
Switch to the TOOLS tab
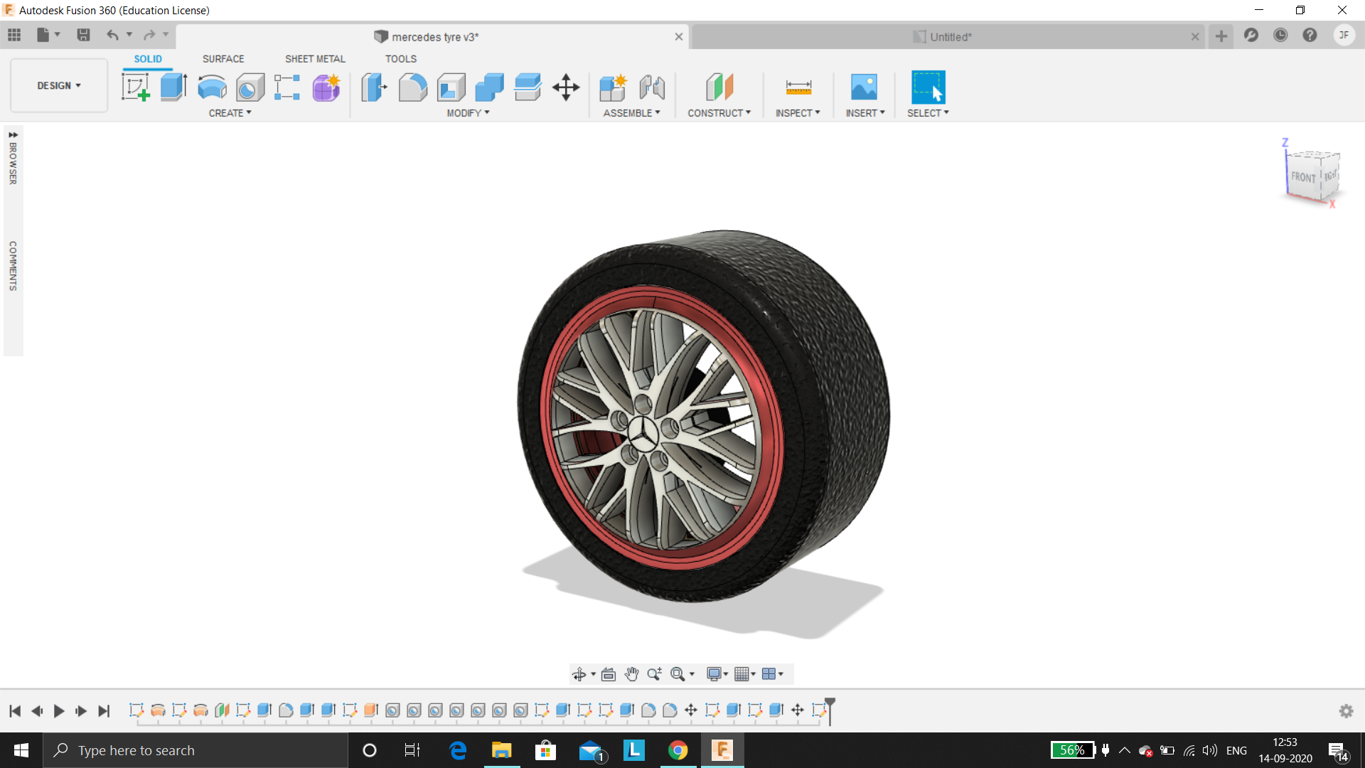[401, 59]
